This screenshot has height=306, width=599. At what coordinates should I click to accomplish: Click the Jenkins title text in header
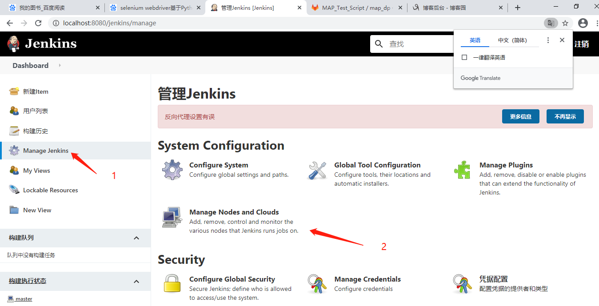(x=51, y=44)
